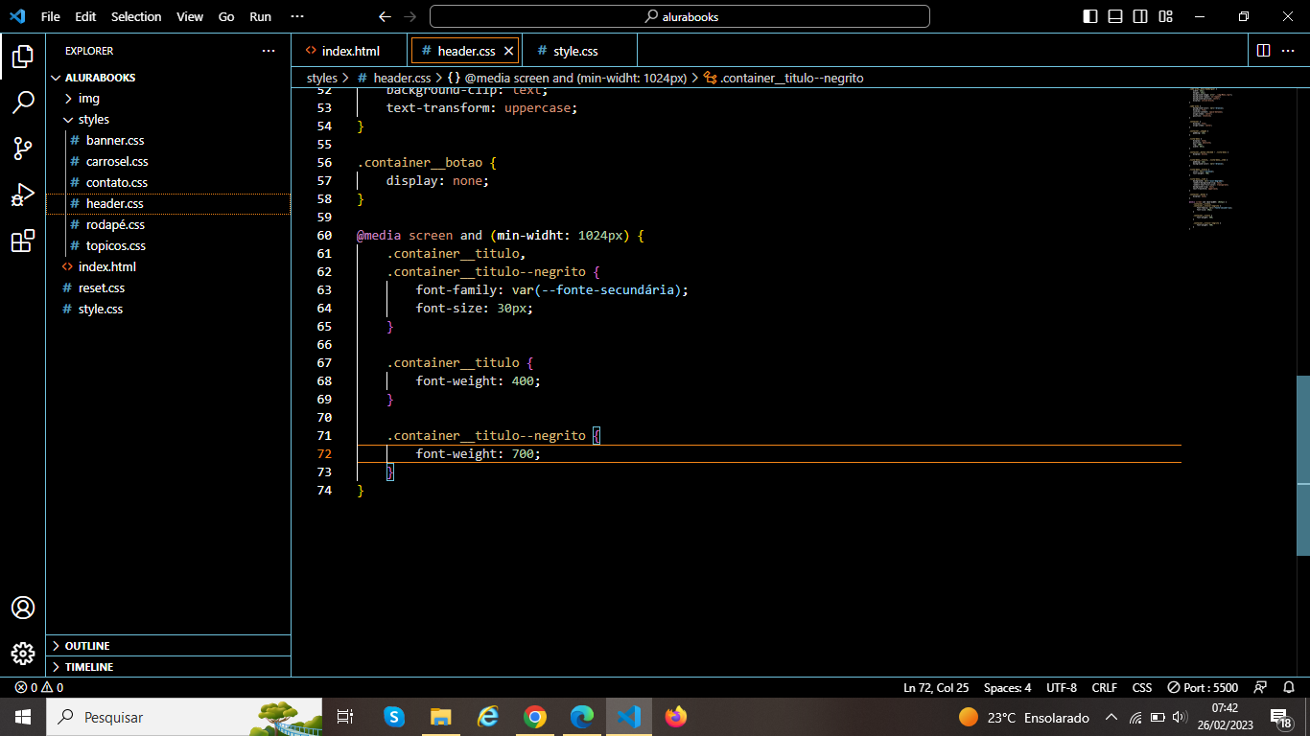
Task: Switch to the index.html tab
Action: click(350, 51)
